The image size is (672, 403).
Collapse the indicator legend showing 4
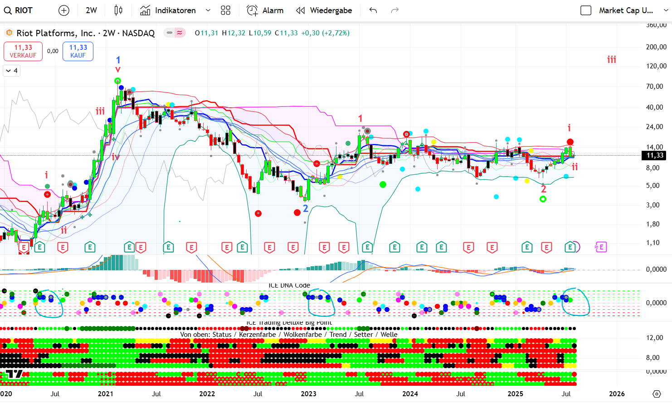click(12, 71)
